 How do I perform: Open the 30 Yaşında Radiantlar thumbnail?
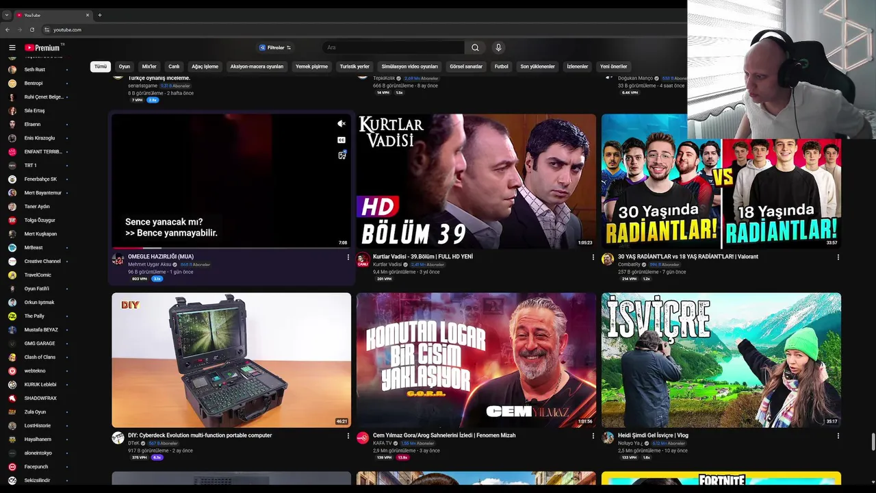tap(721, 181)
